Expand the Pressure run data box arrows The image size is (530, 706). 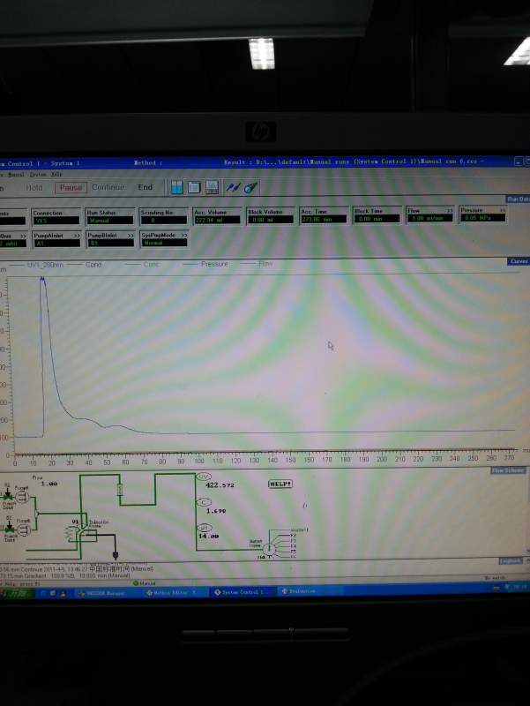502,210
